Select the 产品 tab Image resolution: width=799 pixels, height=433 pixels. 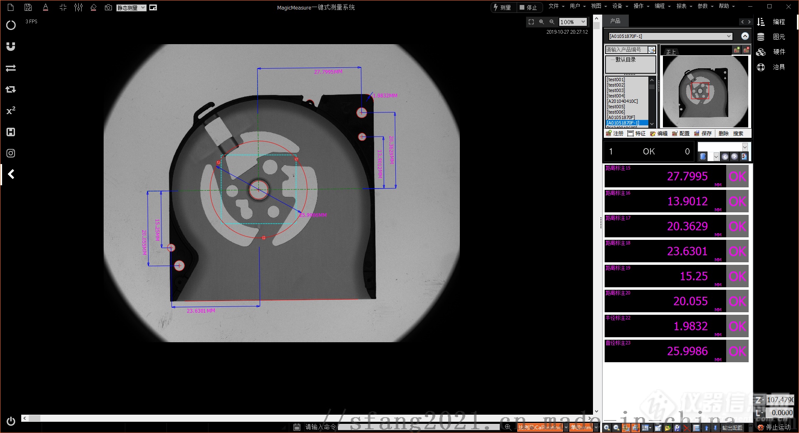point(615,21)
